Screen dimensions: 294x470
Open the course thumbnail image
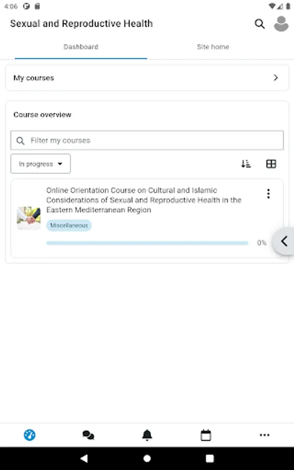pyautogui.click(x=29, y=218)
